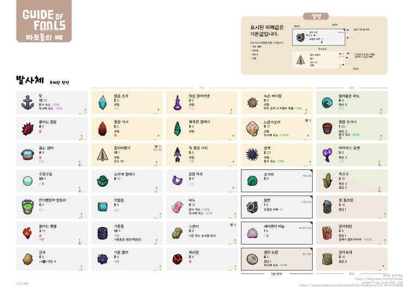This screenshot has height=287, width=404.
Task: Click the '-50%' value on anchor card
Action: [x=55, y=105]
